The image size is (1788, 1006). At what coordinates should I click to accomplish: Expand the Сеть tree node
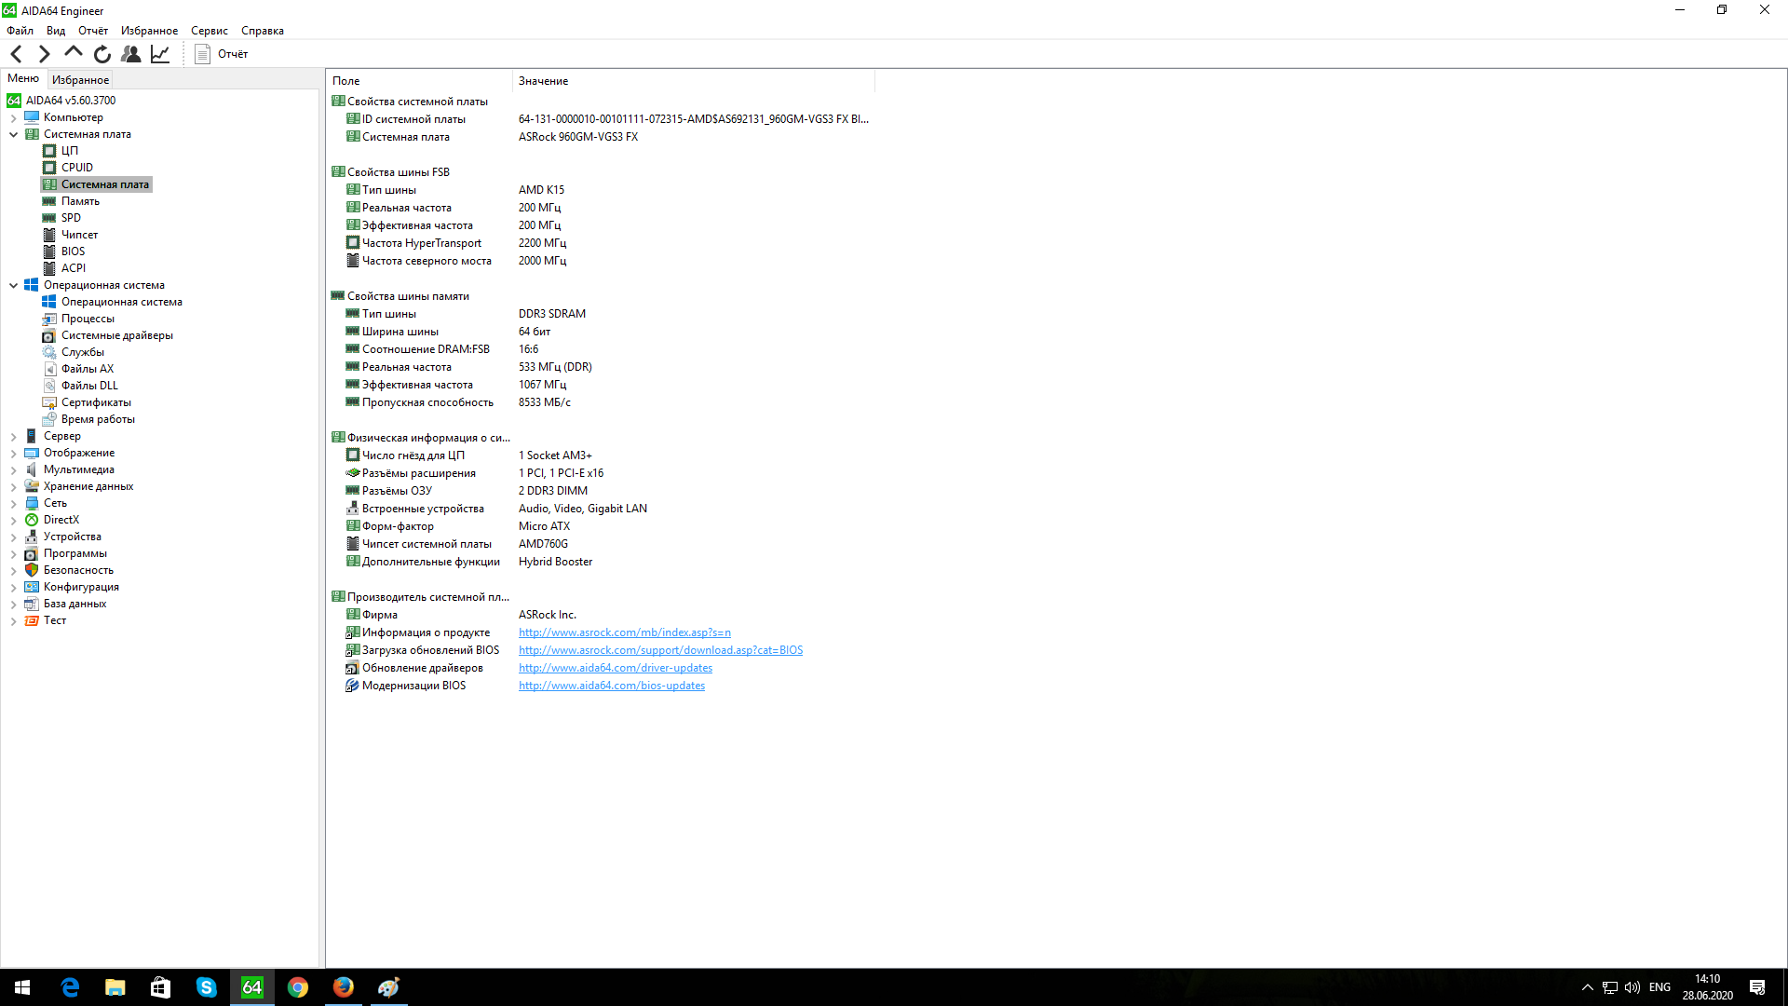click(13, 503)
